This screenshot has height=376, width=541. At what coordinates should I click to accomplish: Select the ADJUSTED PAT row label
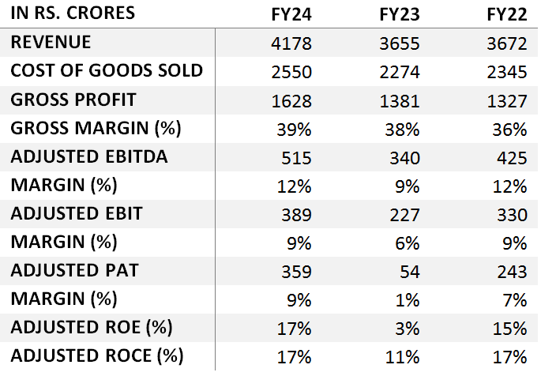74,271
